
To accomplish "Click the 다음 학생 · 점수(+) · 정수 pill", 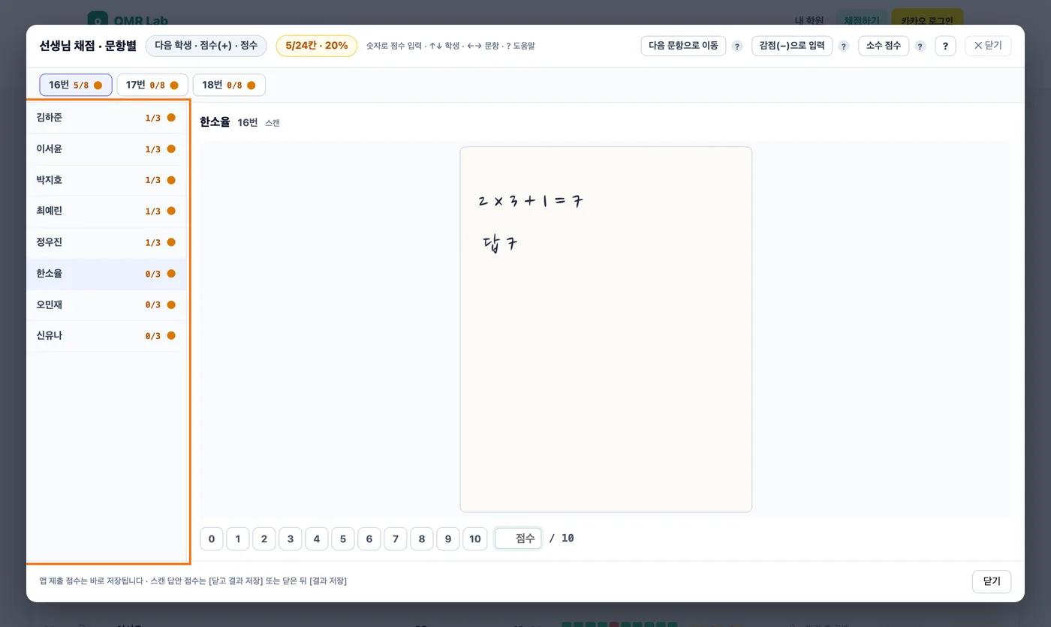I will coord(206,46).
